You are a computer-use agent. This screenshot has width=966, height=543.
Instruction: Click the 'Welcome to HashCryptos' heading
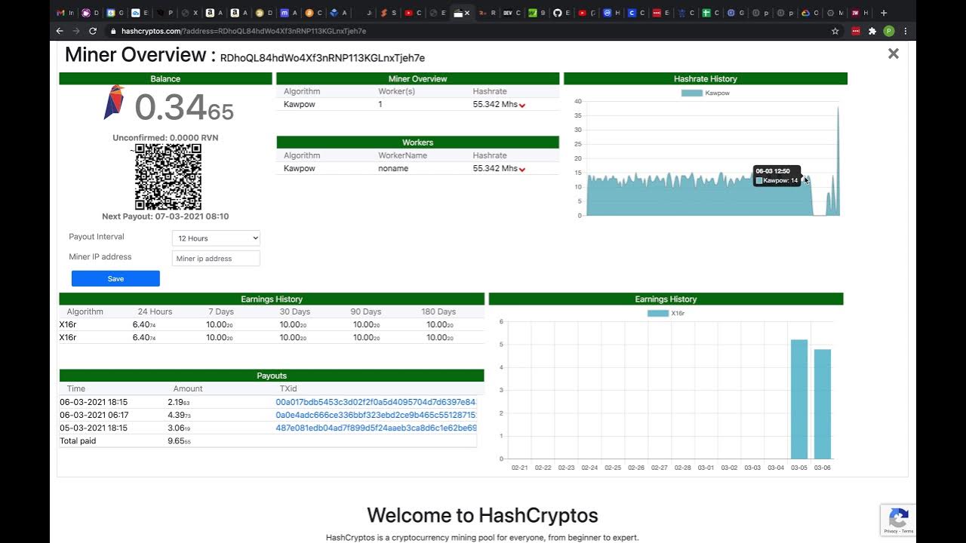482,516
